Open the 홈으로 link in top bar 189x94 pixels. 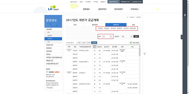click(x=81, y=2)
